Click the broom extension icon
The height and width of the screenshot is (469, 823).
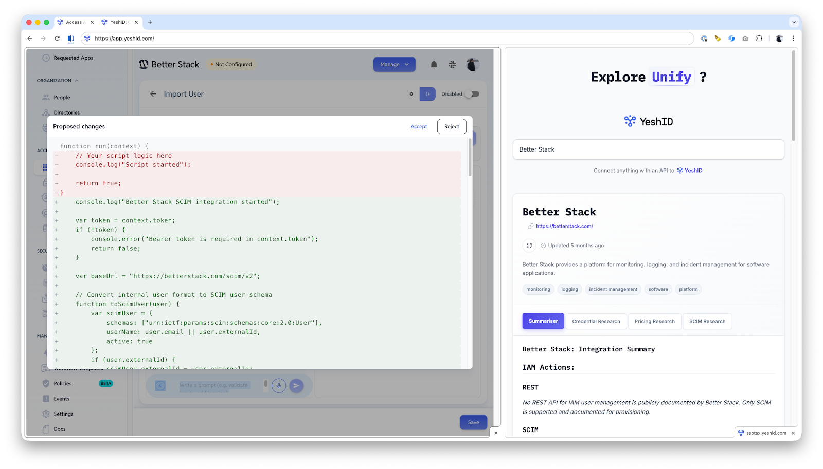pyautogui.click(x=718, y=39)
